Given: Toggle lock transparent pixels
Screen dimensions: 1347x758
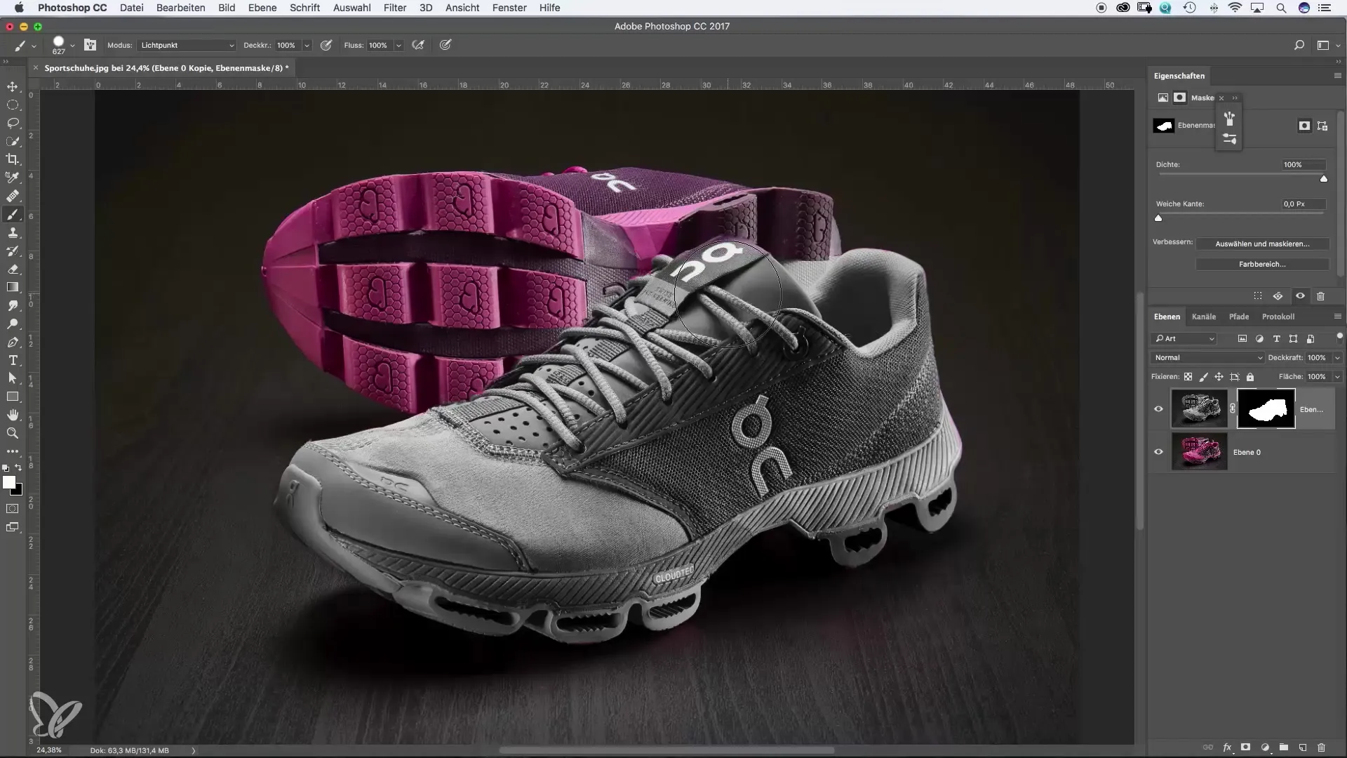Looking at the screenshot, I should click(1188, 377).
